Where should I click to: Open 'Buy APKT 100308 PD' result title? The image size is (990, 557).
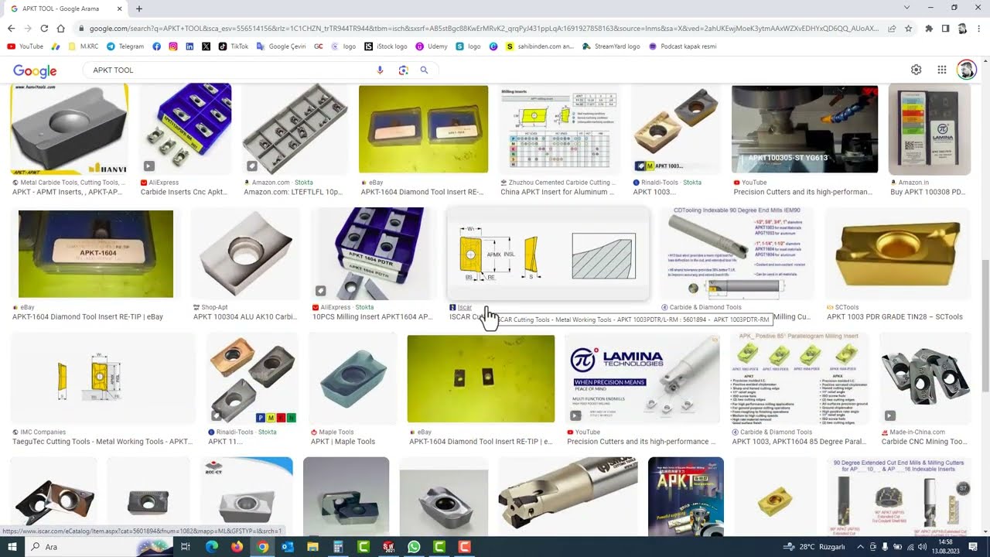click(928, 192)
